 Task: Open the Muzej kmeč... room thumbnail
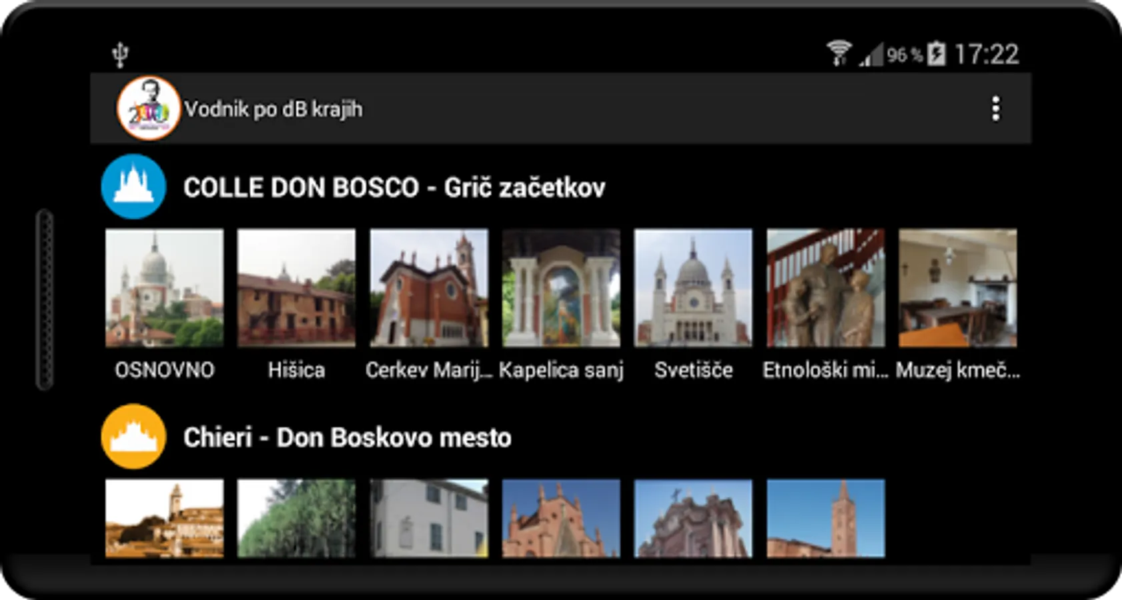coord(958,288)
